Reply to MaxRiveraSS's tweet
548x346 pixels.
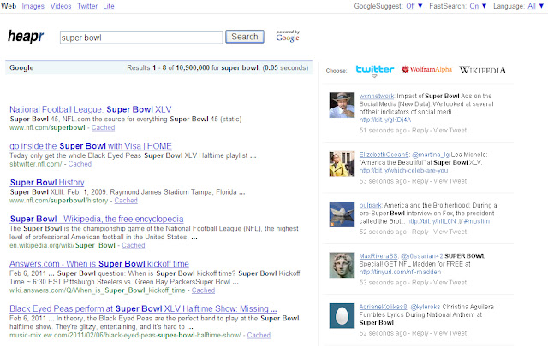pos(420,283)
